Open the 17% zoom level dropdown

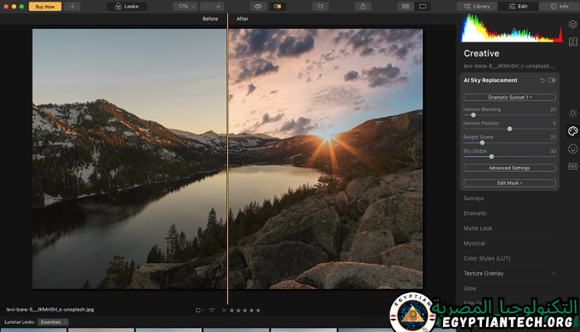tap(183, 6)
